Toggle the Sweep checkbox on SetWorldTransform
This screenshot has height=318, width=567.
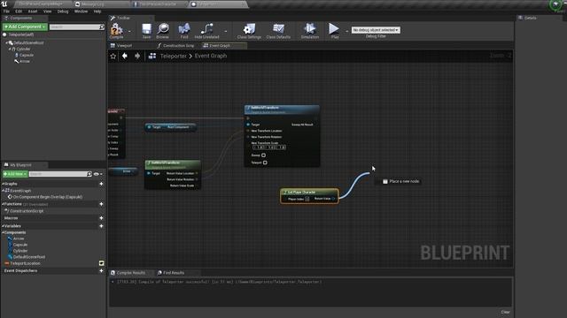click(264, 155)
